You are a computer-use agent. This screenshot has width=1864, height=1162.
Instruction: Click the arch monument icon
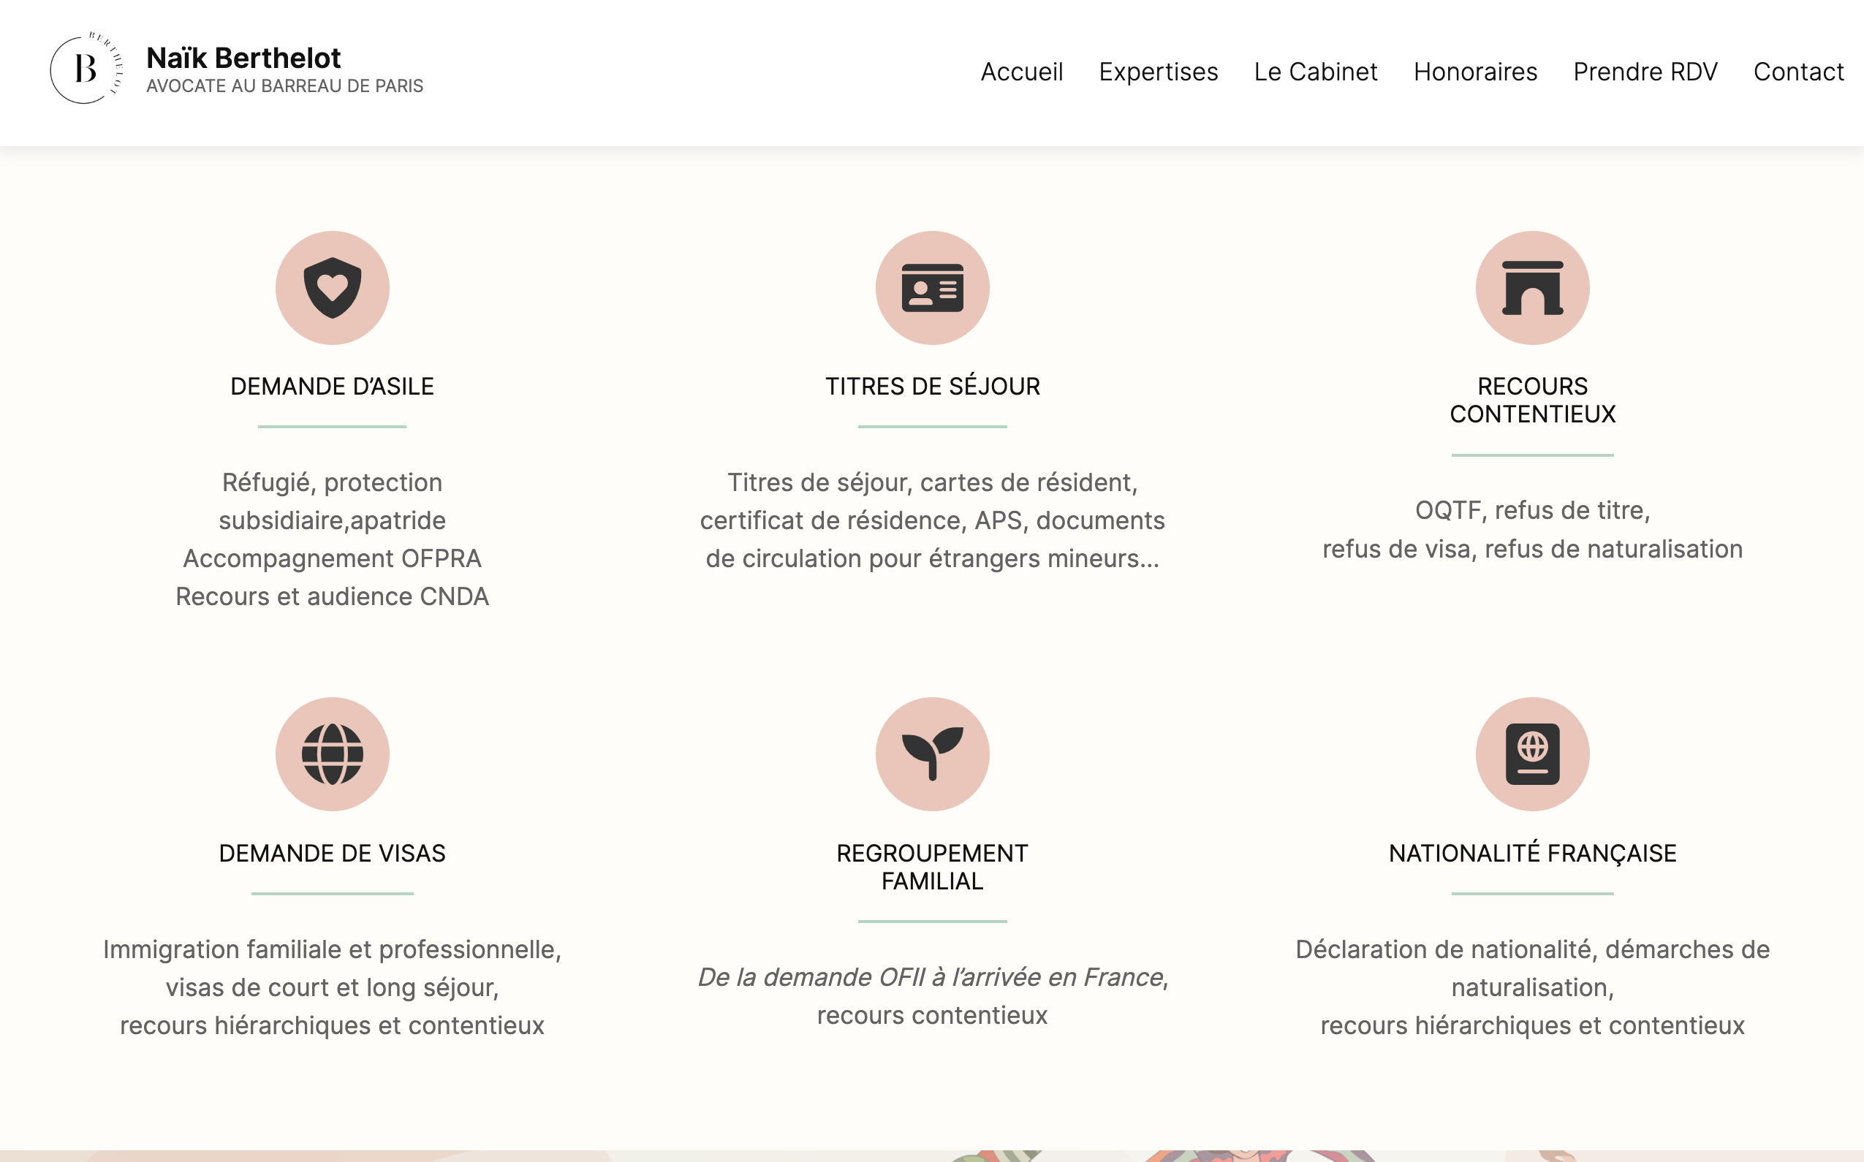[x=1532, y=288]
